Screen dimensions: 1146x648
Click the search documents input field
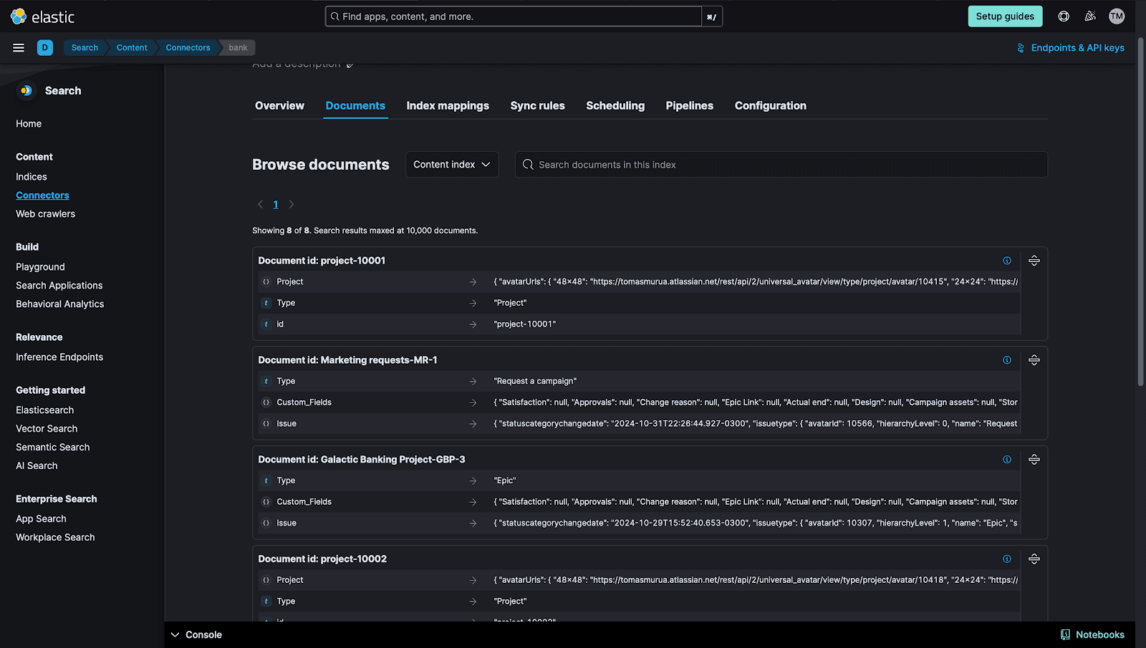(x=781, y=164)
